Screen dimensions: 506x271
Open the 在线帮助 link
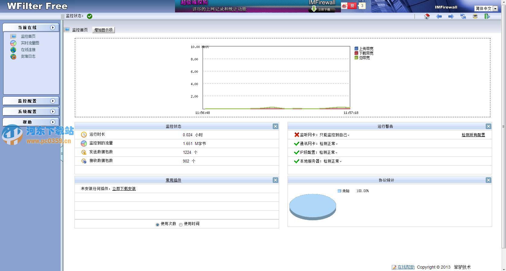[406, 267]
